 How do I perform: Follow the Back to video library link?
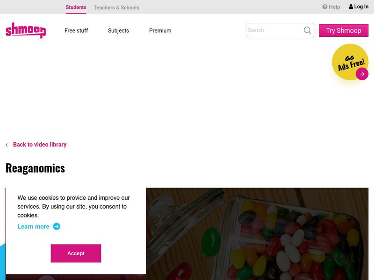40,145
